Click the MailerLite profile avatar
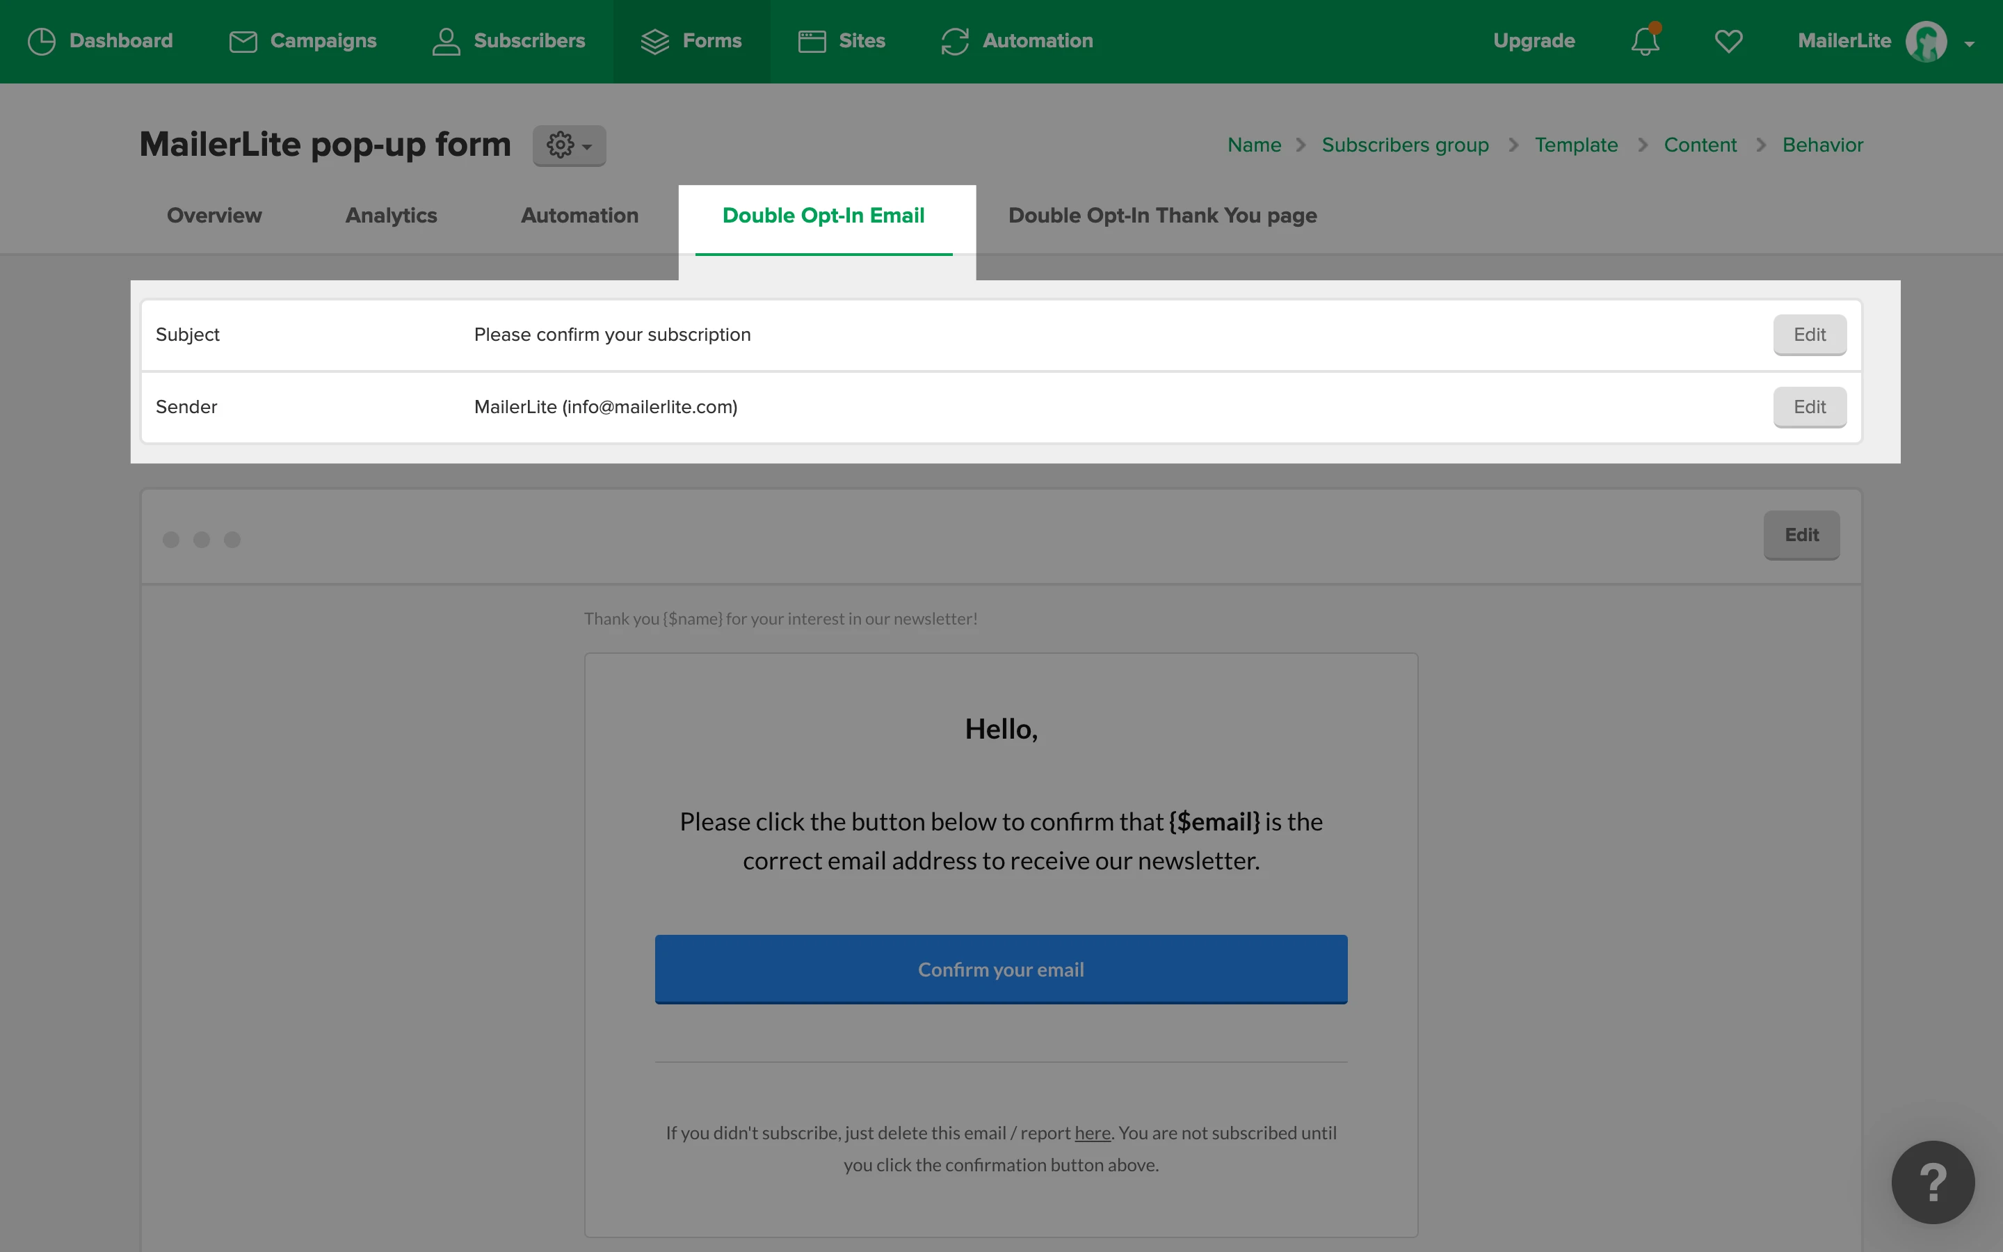Image resolution: width=2003 pixels, height=1252 pixels. 1925,42
